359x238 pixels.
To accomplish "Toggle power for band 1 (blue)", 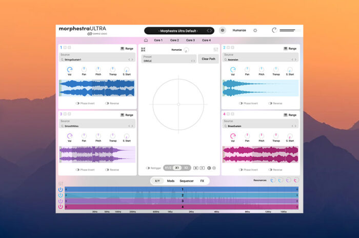I will (61, 189).
